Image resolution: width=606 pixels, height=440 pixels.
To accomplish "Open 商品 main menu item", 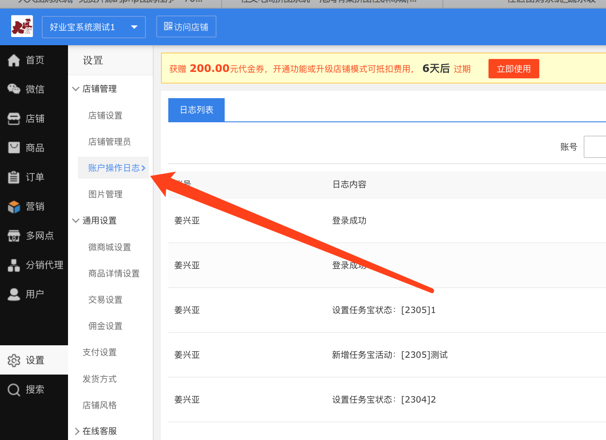I will point(35,148).
